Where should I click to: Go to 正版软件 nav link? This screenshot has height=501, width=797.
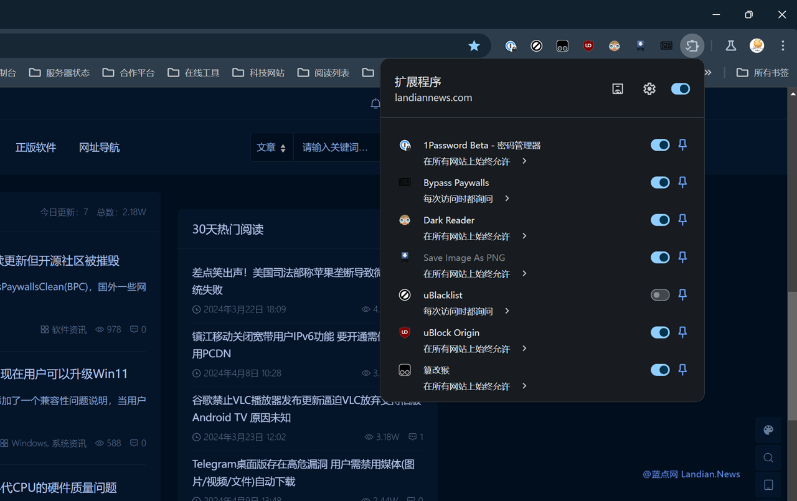35,147
